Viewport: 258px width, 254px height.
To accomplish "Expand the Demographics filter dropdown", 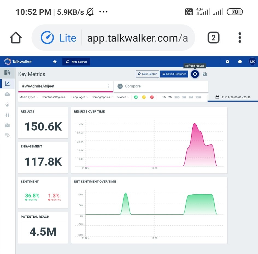I will click(102, 97).
